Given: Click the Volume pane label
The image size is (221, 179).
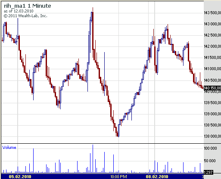Looking at the screenshot, I should pyautogui.click(x=9, y=148).
